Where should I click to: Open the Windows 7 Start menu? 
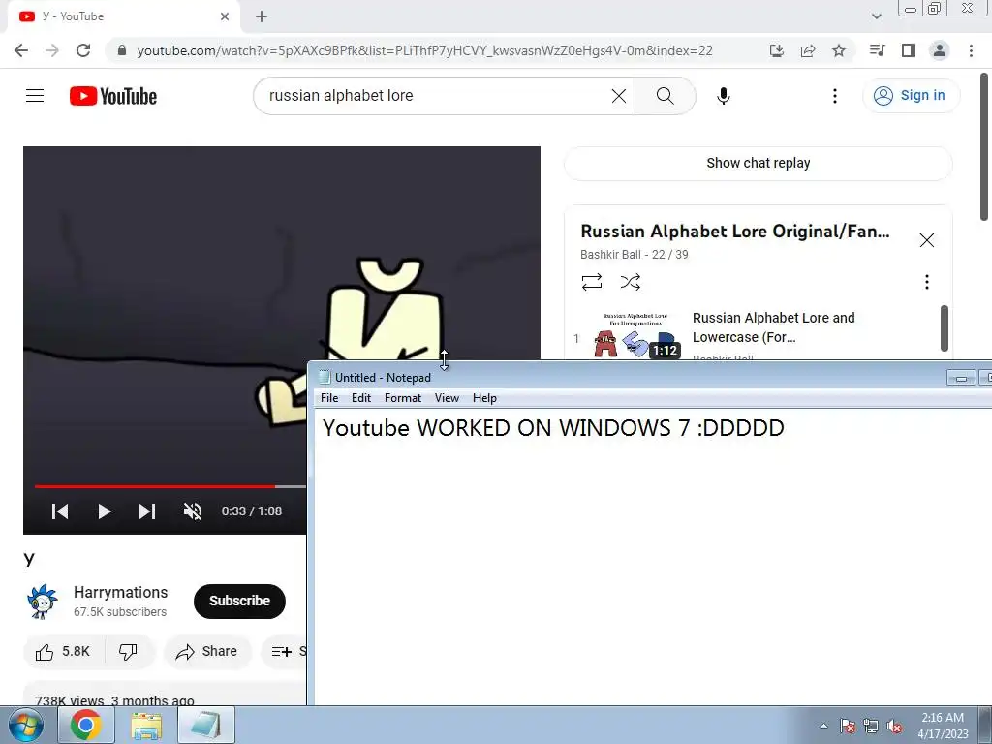[25, 725]
